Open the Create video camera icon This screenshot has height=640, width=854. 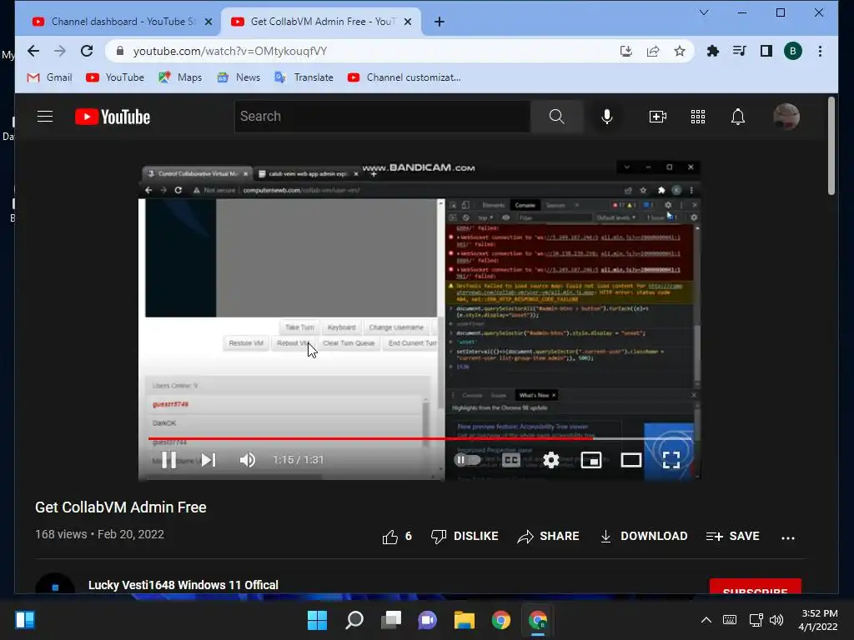(x=658, y=117)
